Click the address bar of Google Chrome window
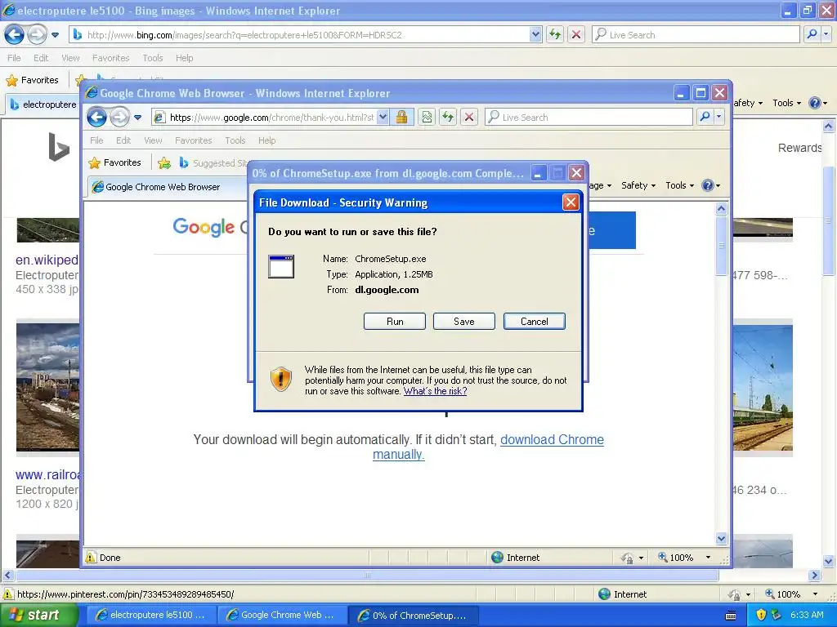Viewport: 837px width, 627px height. coord(271,118)
